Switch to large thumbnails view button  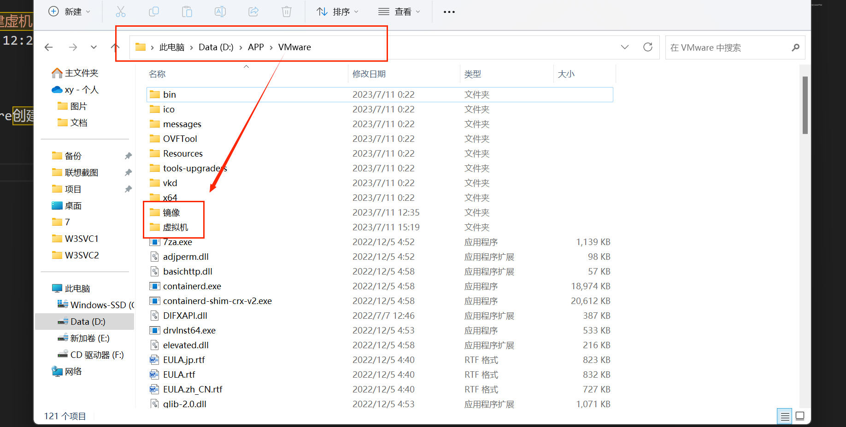800,416
